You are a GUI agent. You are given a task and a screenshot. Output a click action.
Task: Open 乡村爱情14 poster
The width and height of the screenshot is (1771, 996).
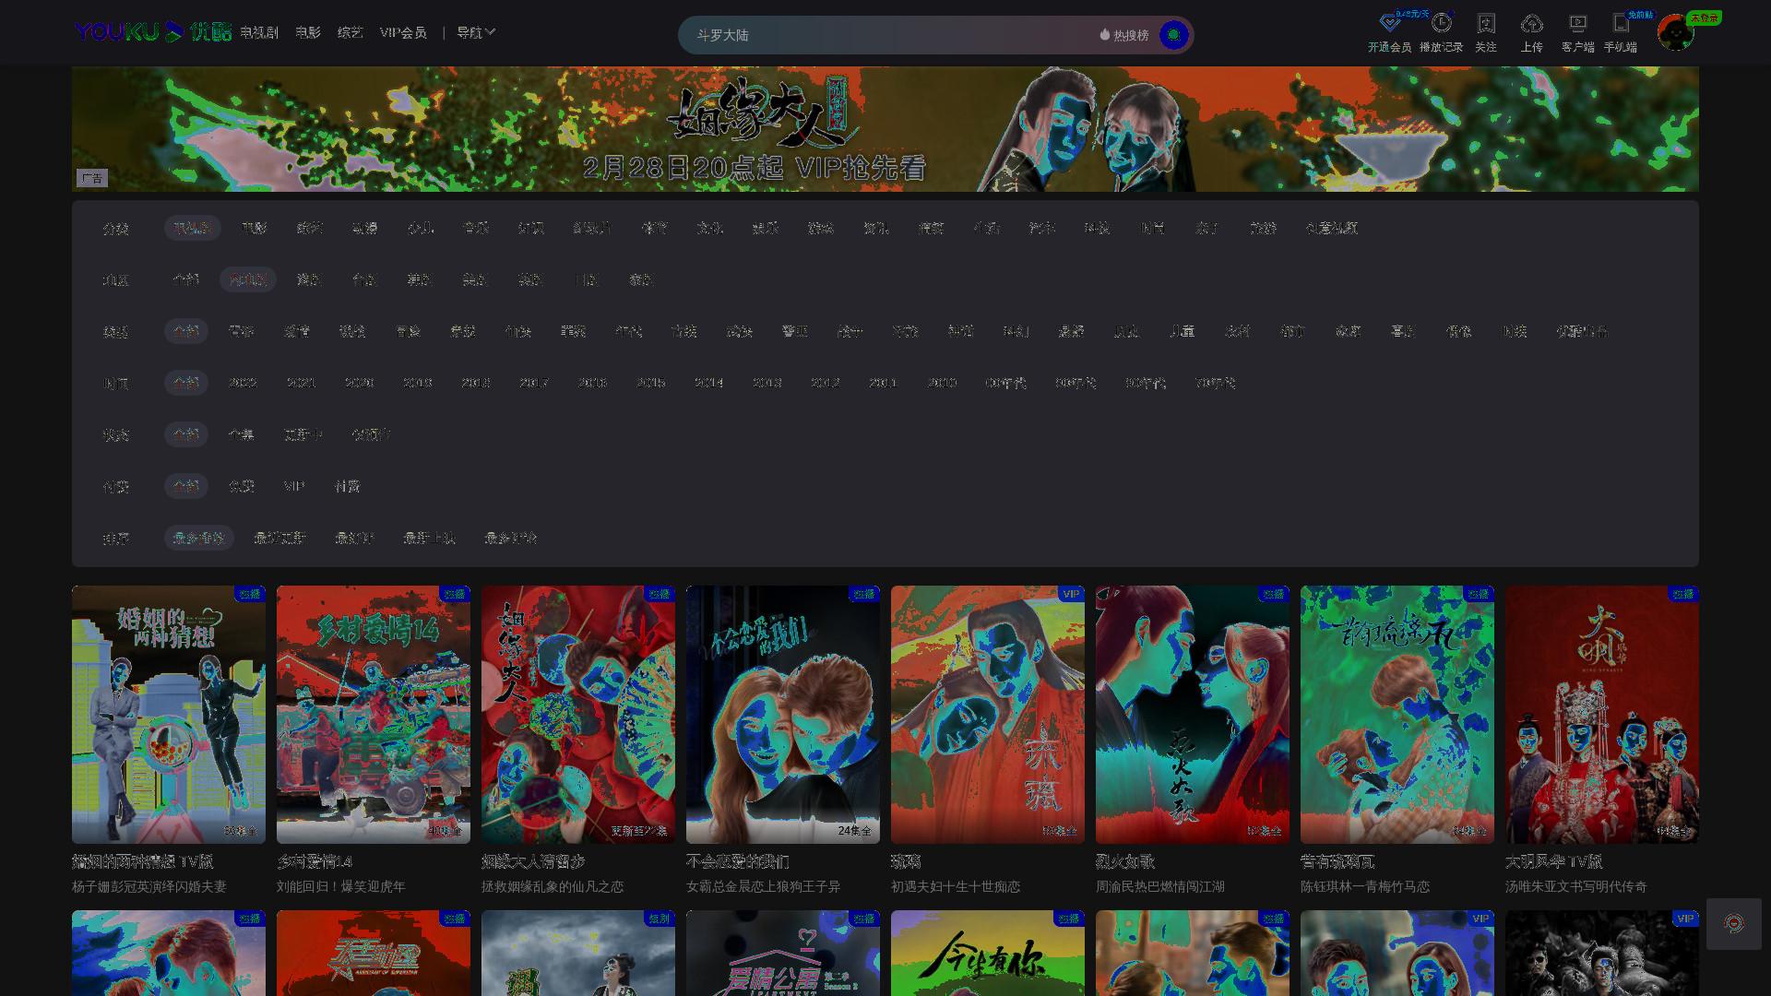click(374, 715)
